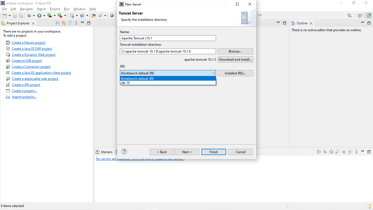Close the Project Explorer tab
373x210 pixels.
tap(33, 24)
